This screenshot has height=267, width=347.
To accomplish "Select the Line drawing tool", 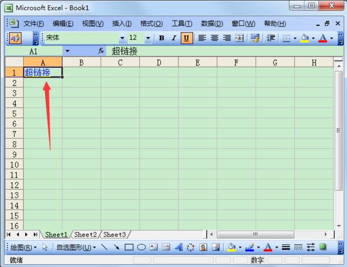I will (105, 247).
